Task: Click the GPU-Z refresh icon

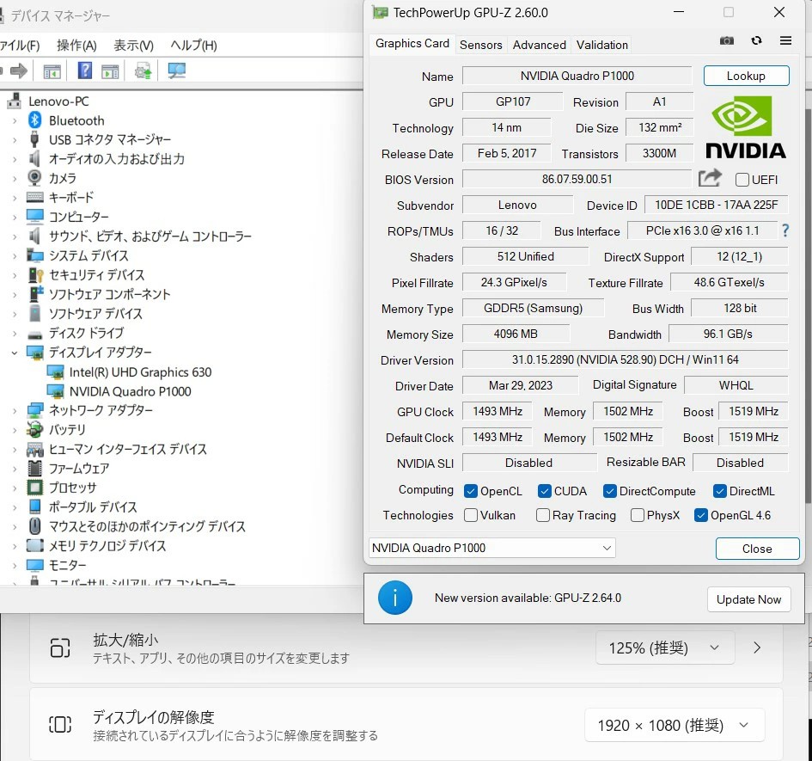Action: pyautogui.click(x=756, y=40)
